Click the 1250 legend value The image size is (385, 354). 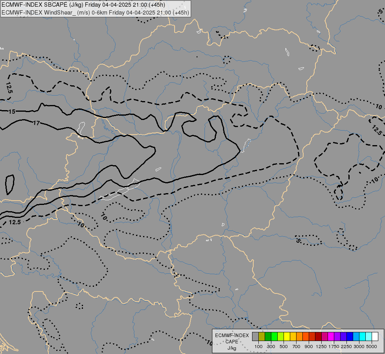321,347
